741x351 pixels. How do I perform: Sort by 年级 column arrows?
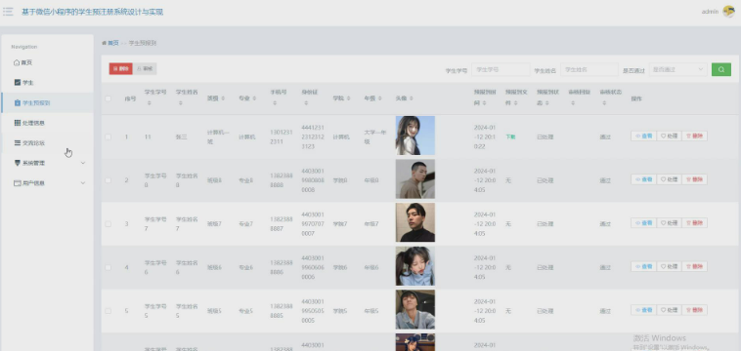pos(380,98)
